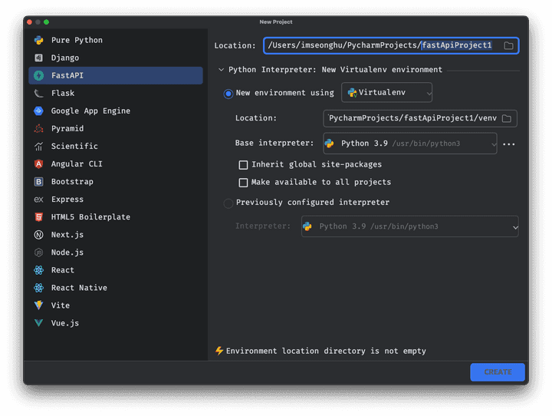Click the green zoom window button
Screen dimensions: 552x416
46,21
